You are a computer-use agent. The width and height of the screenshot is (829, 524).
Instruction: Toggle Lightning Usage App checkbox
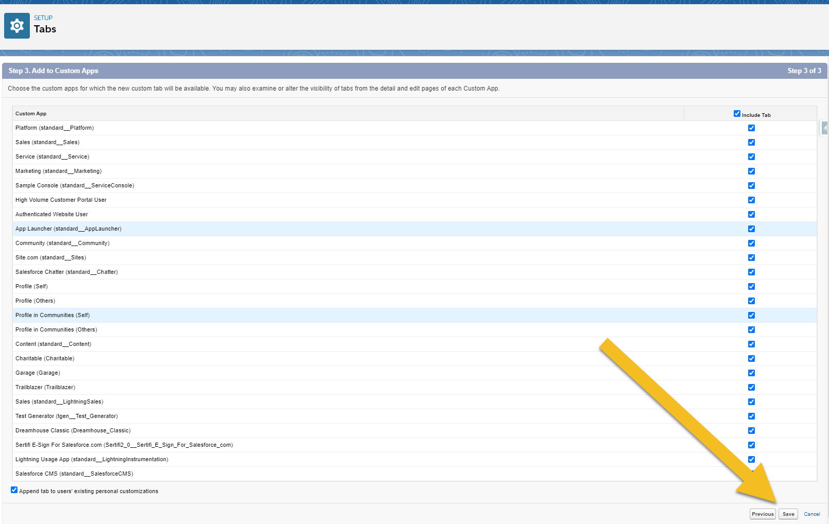(x=751, y=459)
